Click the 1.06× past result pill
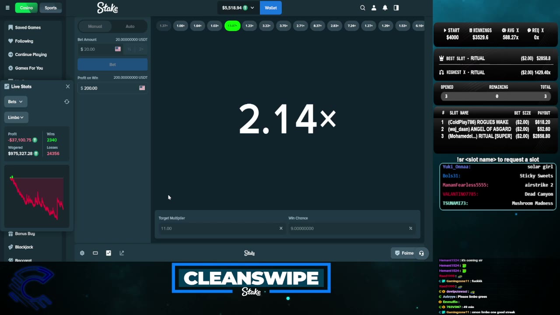Image resolution: width=560 pixels, height=315 pixels. [x=181, y=26]
